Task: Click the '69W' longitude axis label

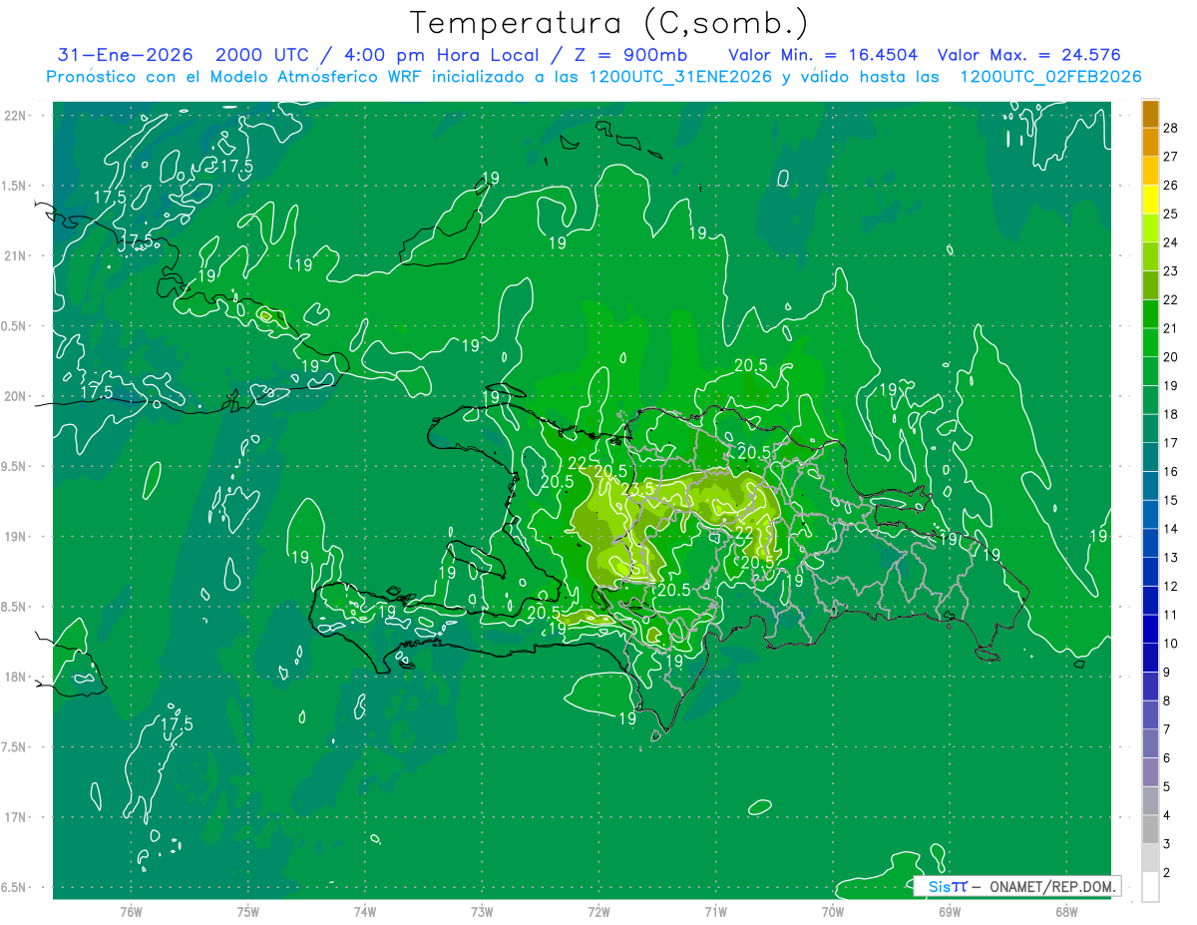Action: pos(950,911)
